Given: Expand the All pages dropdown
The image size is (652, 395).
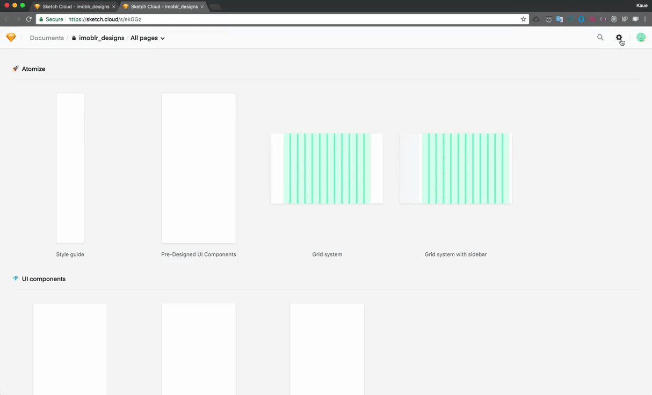Looking at the screenshot, I should coord(148,38).
